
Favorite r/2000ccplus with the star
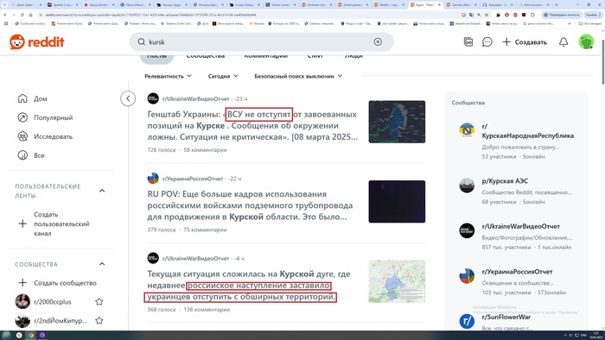(99, 301)
